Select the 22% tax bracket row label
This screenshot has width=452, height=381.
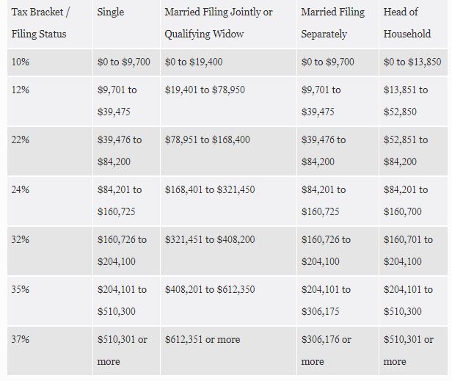tap(21, 139)
